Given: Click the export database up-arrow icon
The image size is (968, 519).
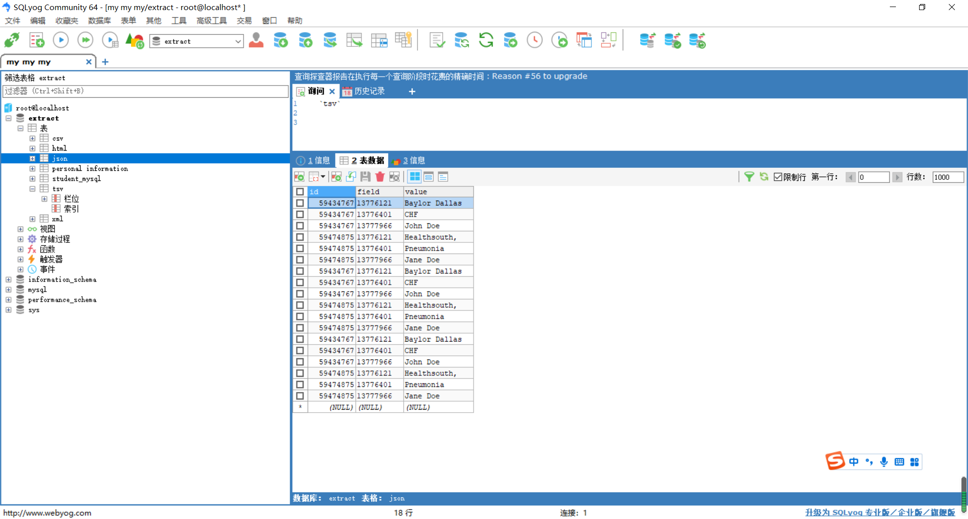Looking at the screenshot, I should point(306,40).
